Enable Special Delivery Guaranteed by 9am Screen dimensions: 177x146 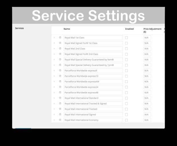[126, 60]
